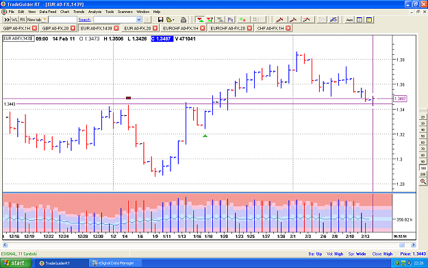Viewport: 428px width, 268px height.
Task: Open the Data Feed menu
Action: pyautogui.click(x=48, y=12)
